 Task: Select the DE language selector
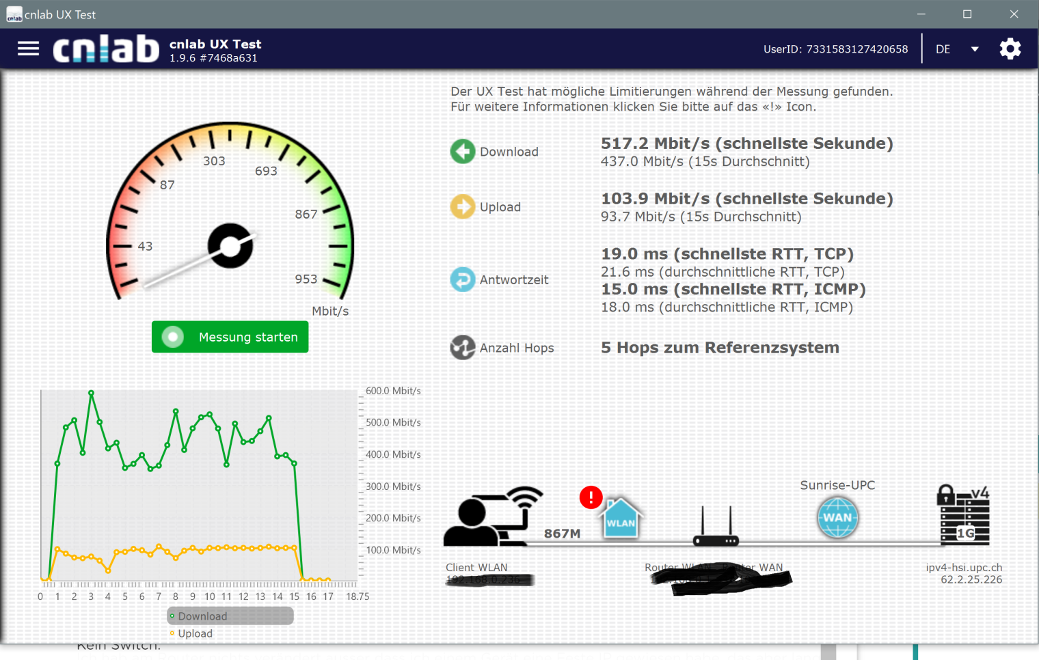pos(943,49)
